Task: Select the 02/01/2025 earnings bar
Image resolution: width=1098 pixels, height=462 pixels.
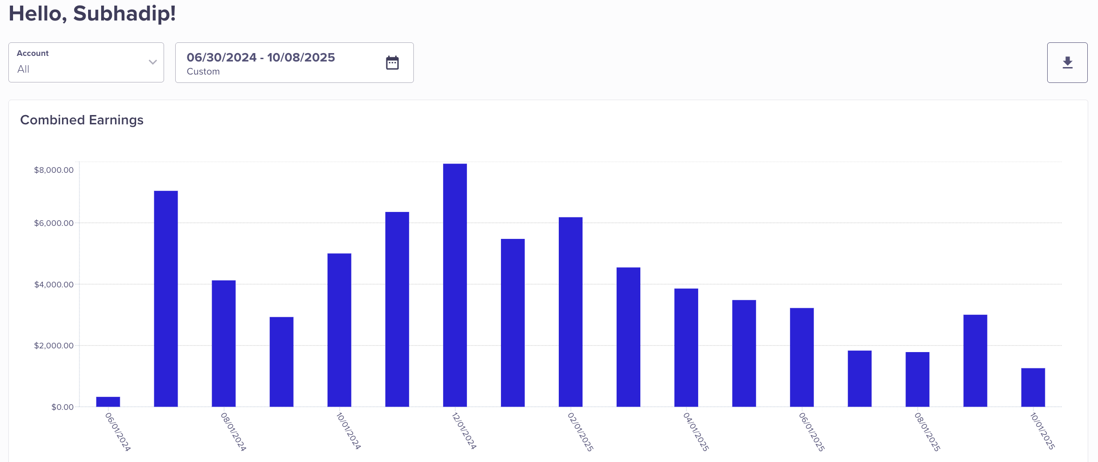Action: (x=570, y=312)
